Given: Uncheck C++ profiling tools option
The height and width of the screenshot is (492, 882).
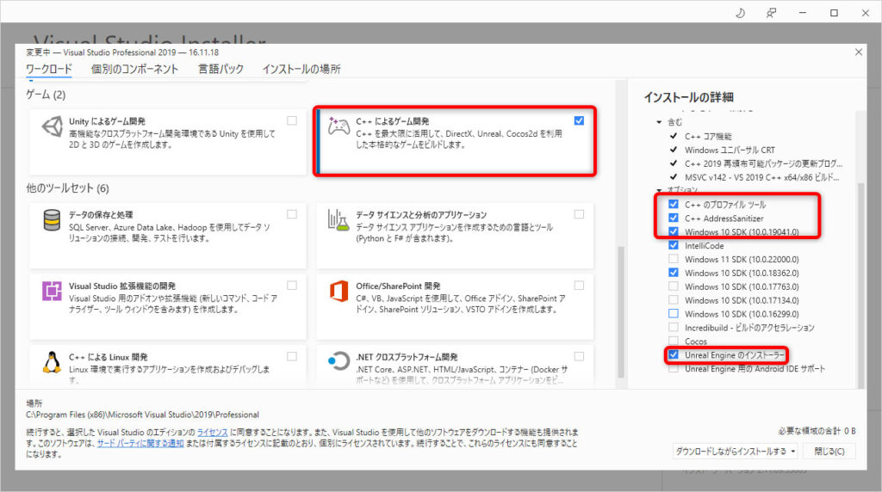Looking at the screenshot, I should point(674,204).
